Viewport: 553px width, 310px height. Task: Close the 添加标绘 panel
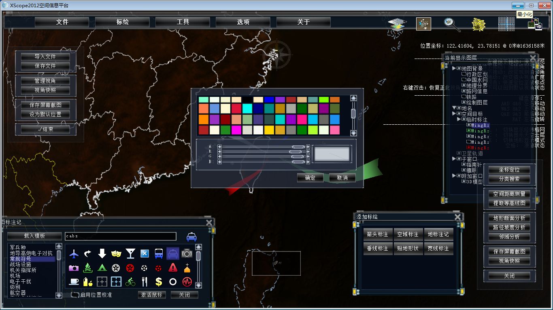pos(457,217)
